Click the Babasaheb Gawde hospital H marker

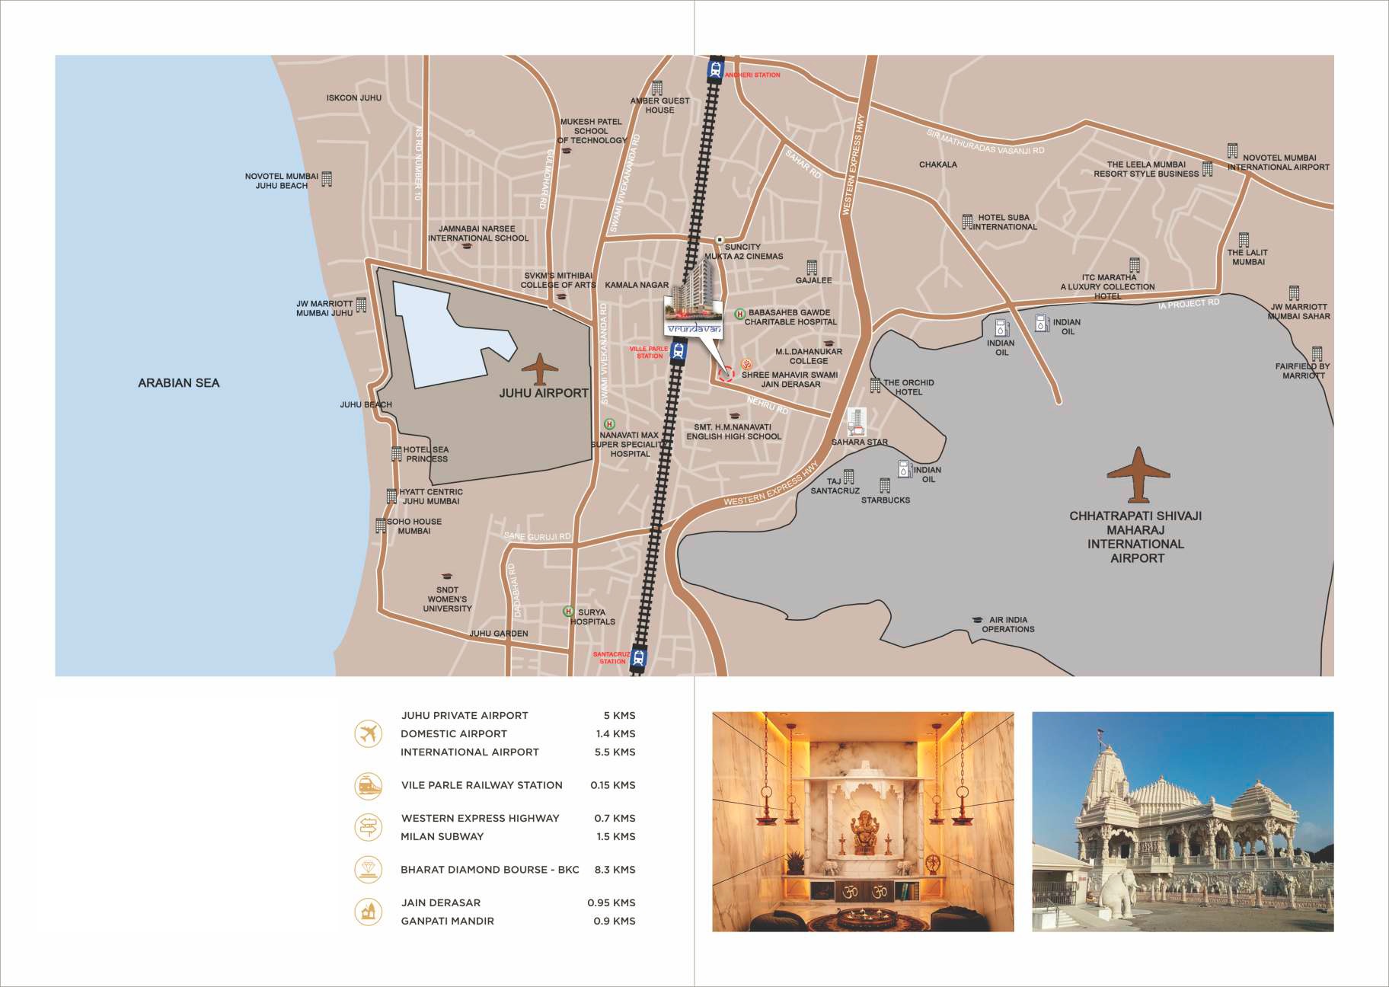pos(739,314)
